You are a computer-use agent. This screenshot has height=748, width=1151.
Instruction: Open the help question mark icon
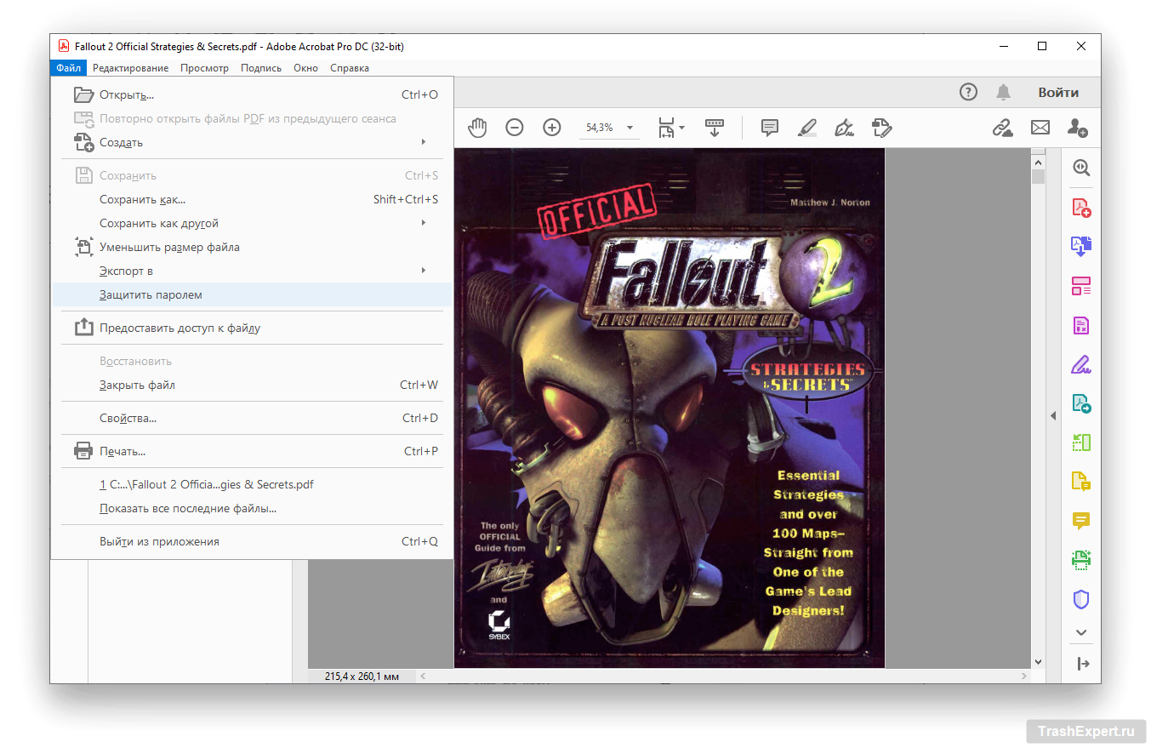pyautogui.click(x=968, y=92)
